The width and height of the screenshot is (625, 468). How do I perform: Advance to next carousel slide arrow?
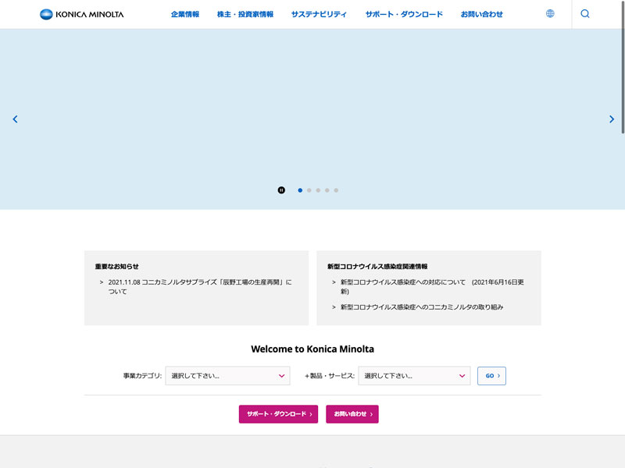click(x=611, y=119)
